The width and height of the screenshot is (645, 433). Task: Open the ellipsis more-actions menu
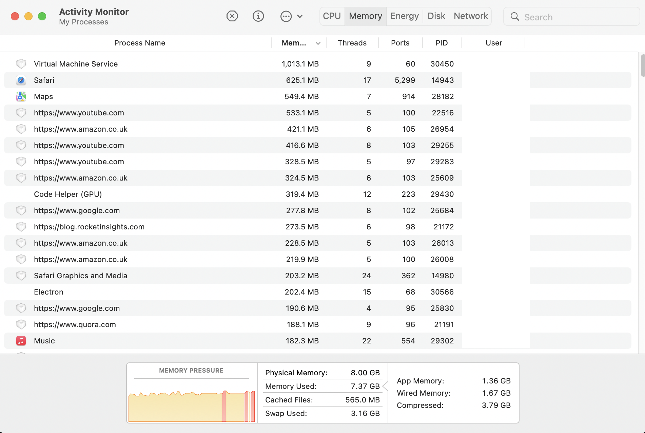click(286, 16)
